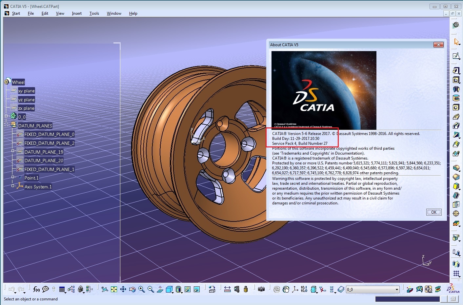
Task: Select xy plane in the tree
Action: click(x=27, y=91)
